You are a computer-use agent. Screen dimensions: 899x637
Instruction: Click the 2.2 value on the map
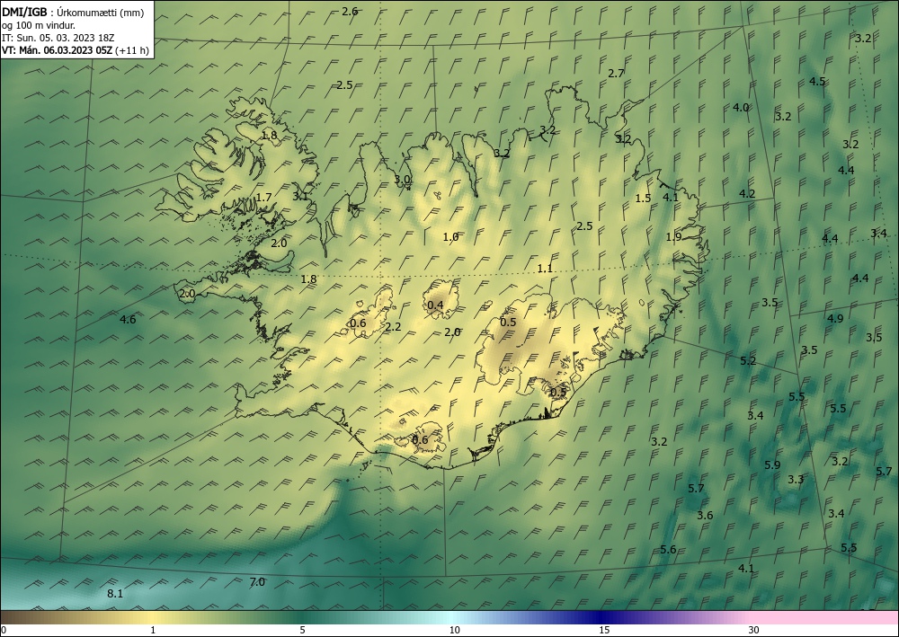click(394, 327)
